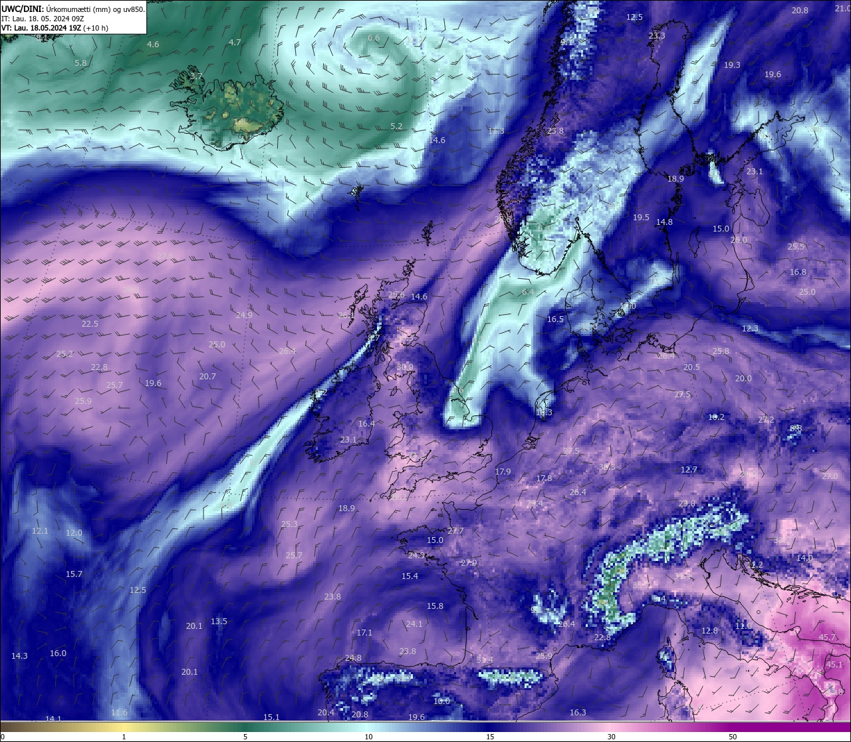Click the map value 17.8

click(x=544, y=478)
